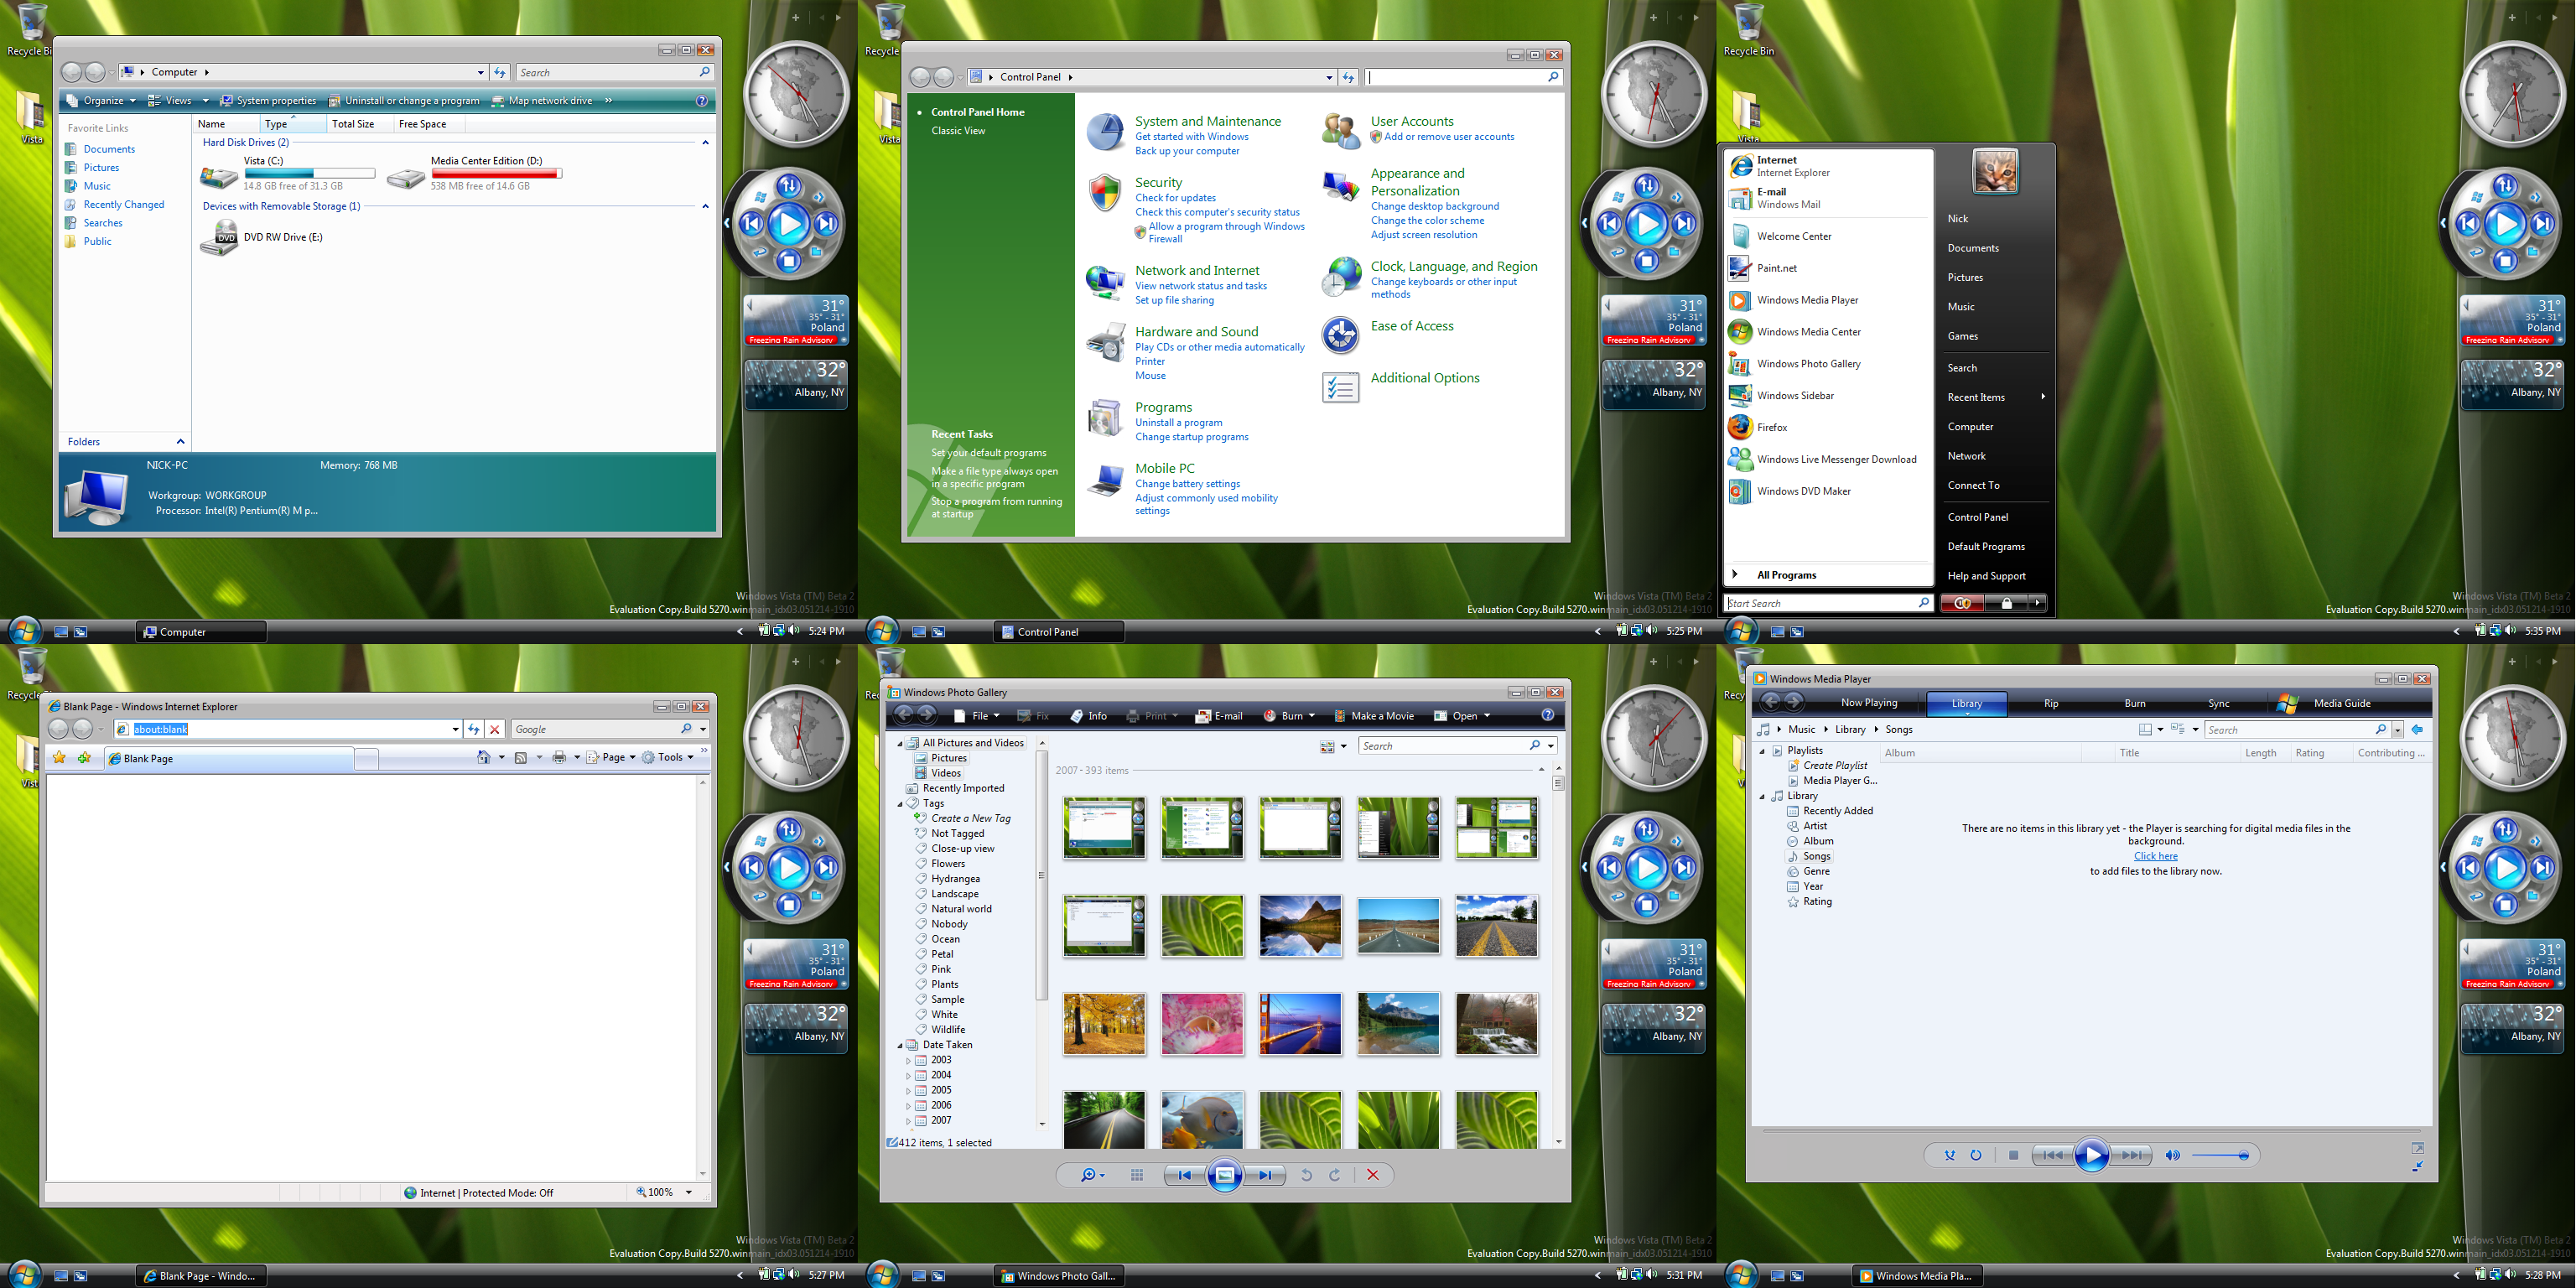The width and height of the screenshot is (2576, 1288).
Task: Click the Mobile PC laptop icon
Action: 1105,480
